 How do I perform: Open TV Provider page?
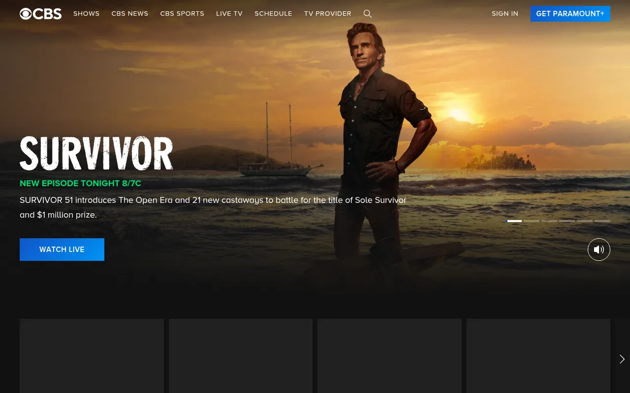click(328, 14)
